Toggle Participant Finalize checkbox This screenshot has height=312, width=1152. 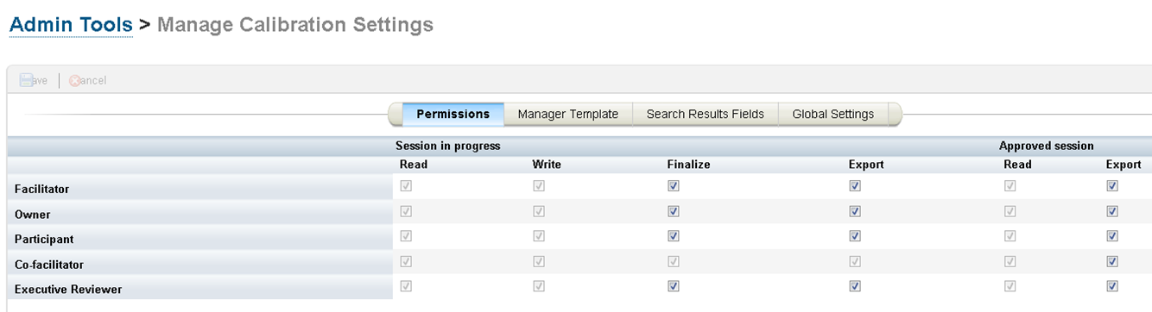(x=673, y=236)
